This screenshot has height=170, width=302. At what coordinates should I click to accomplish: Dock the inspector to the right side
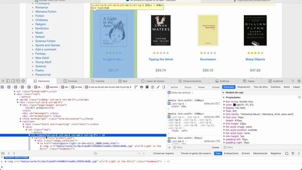(x=13, y=81)
